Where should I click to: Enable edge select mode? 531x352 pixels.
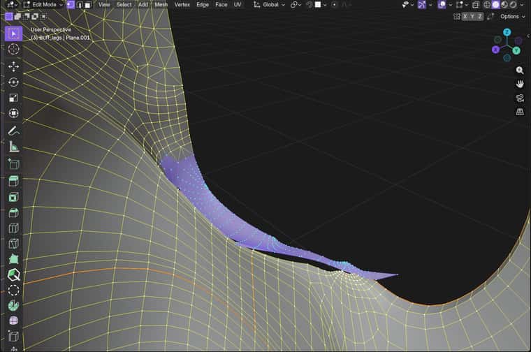coord(80,4)
